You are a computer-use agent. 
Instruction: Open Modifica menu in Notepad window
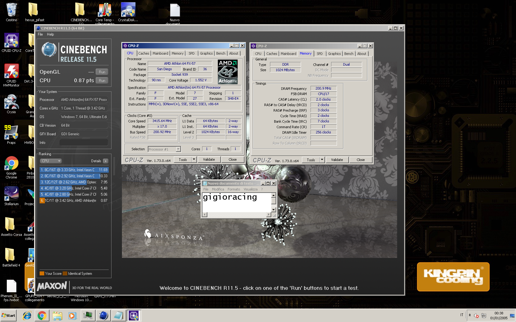pyautogui.click(x=218, y=189)
